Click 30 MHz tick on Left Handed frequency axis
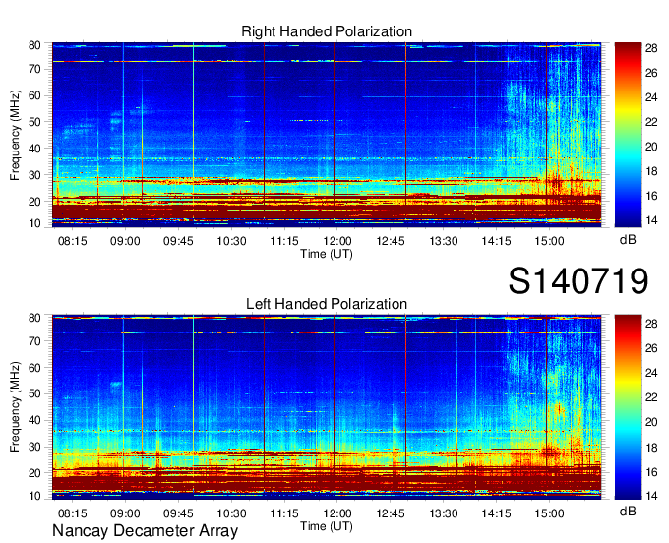 coord(34,447)
